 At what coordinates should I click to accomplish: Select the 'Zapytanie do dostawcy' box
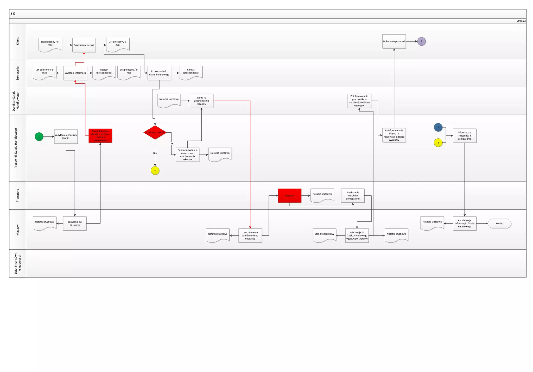pyautogui.click(x=75, y=224)
